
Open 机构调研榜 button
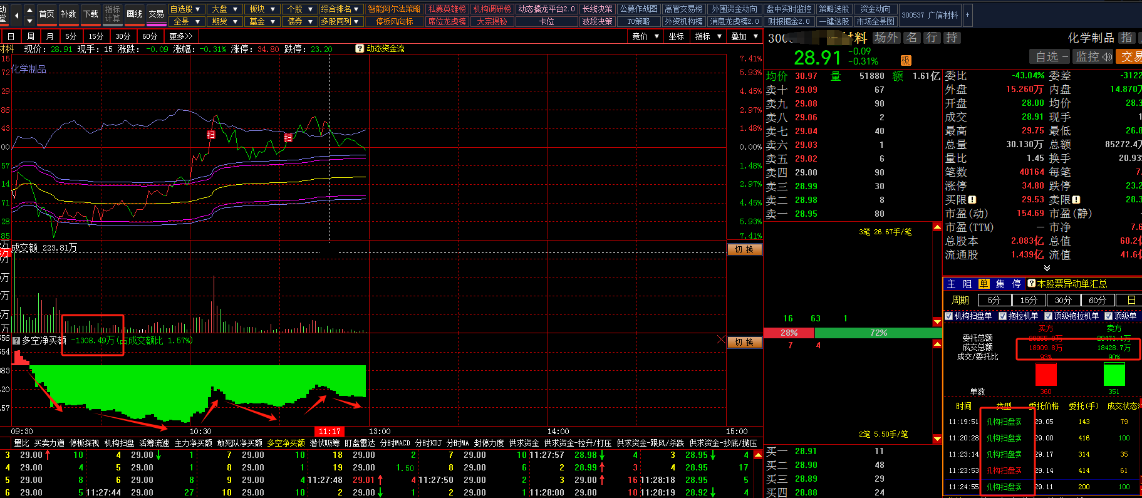tap(492, 9)
